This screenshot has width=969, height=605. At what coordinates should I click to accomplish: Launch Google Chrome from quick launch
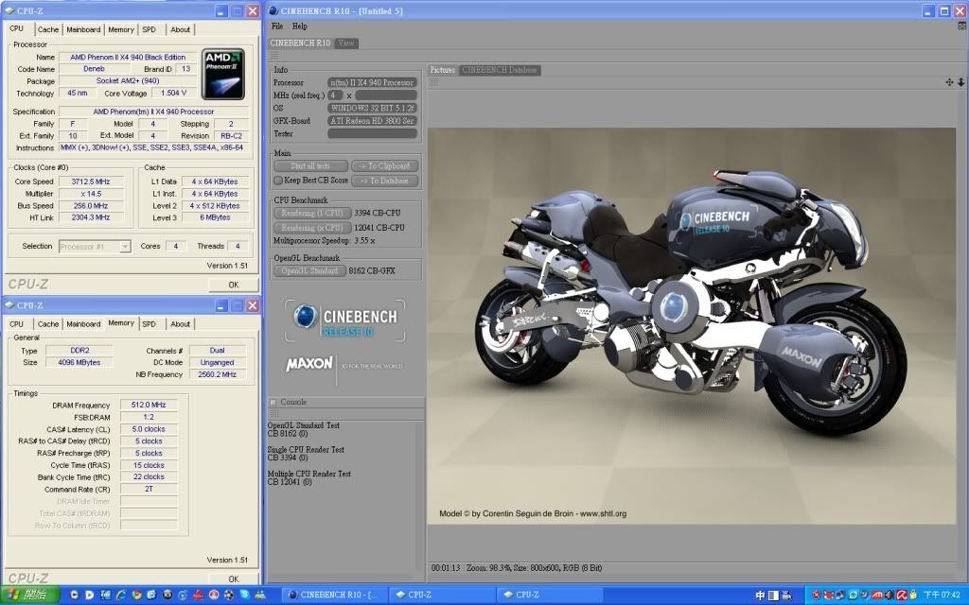(x=136, y=595)
